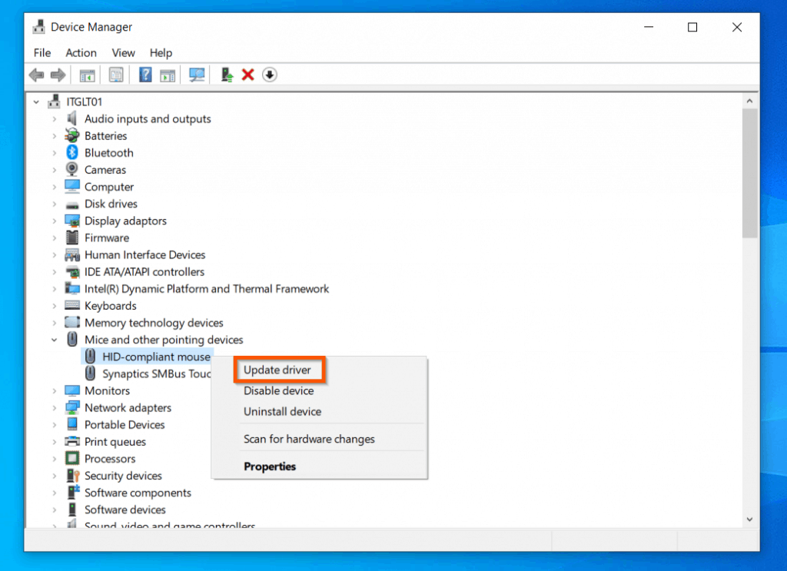The width and height of the screenshot is (787, 571).
Task: Click the Properties toolbar icon
Action: tap(116, 75)
